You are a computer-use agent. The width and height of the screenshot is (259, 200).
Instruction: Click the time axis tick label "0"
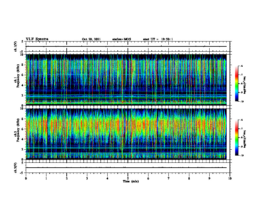(x=26, y=178)
